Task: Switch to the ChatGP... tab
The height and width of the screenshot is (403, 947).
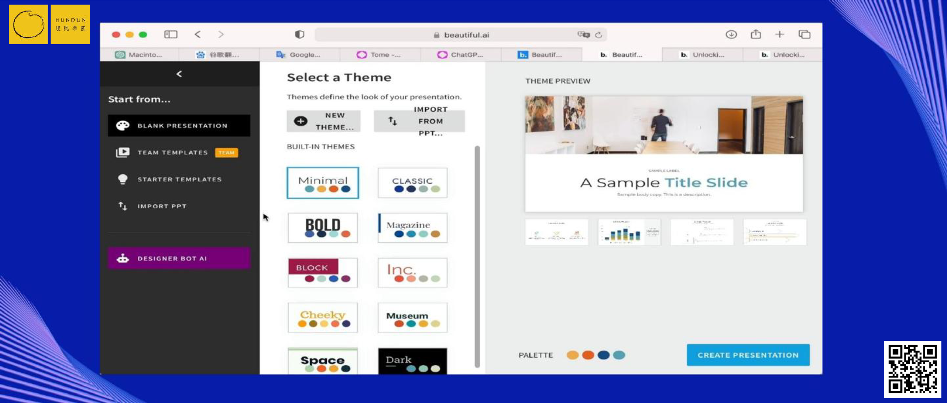Action: [461, 55]
